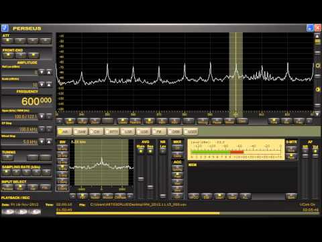The width and height of the screenshot is (322, 242).
Task: Click the ClrPass button below secondary spectrum
Action: pyautogui.click(x=120, y=196)
